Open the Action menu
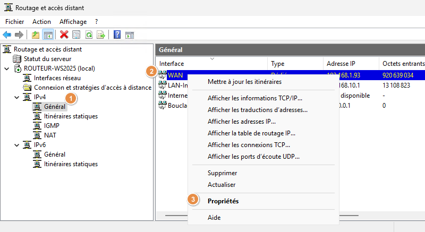 tap(41, 22)
